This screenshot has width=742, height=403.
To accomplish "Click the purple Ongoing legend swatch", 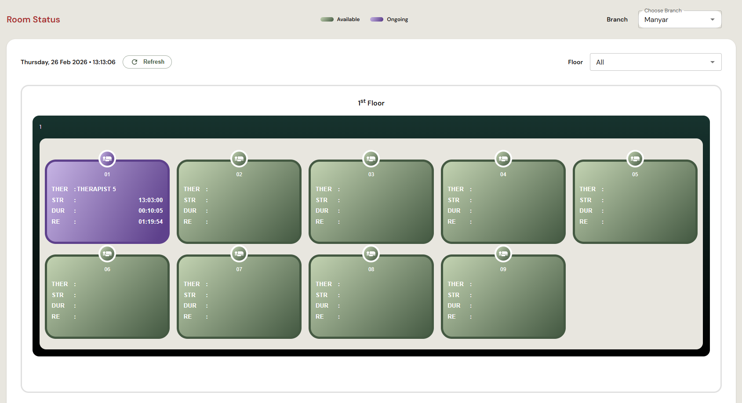I will pos(377,19).
